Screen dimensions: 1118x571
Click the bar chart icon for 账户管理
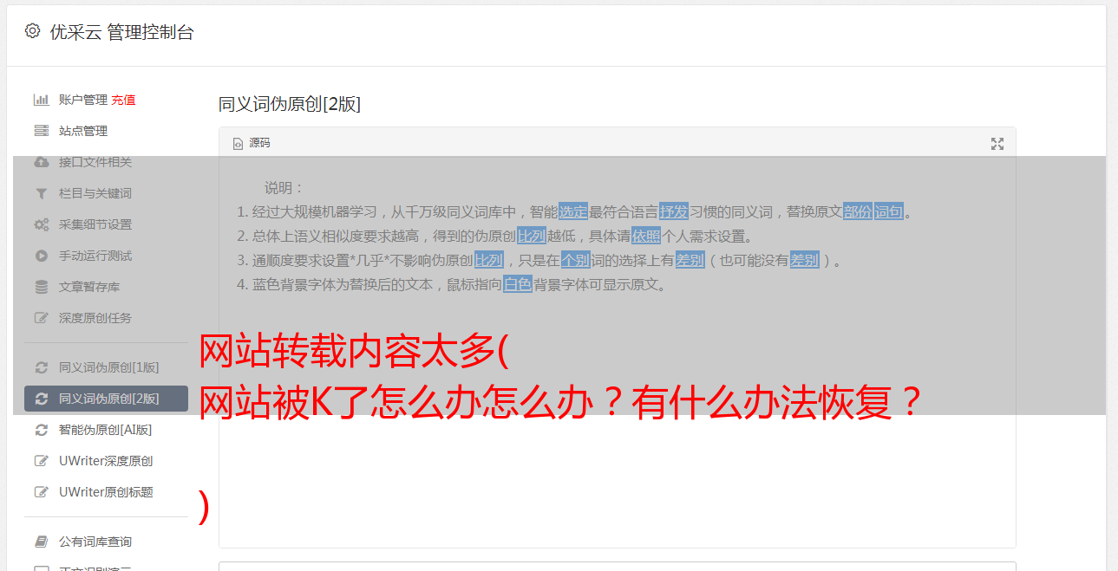coord(41,100)
